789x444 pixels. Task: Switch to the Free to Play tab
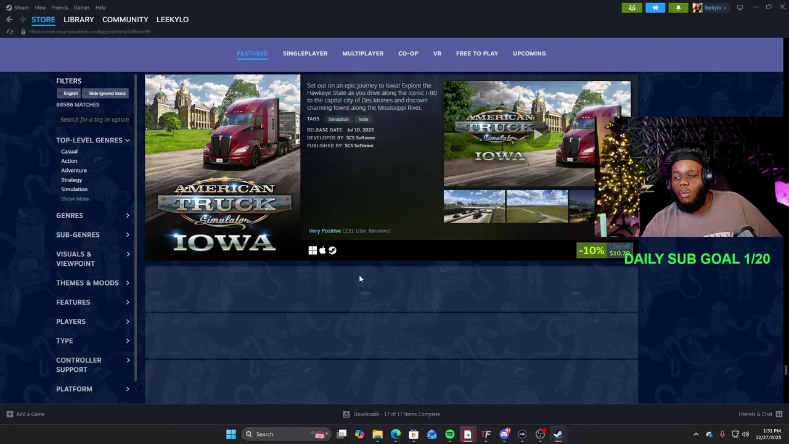point(477,54)
